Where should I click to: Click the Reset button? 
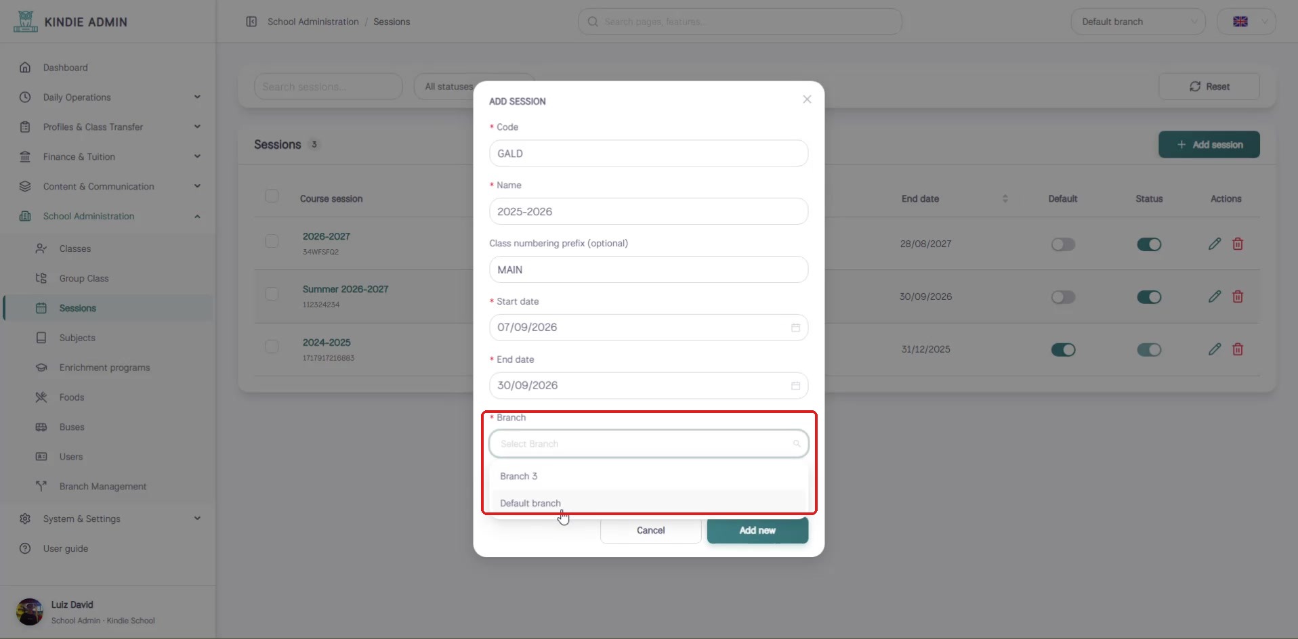(1209, 87)
